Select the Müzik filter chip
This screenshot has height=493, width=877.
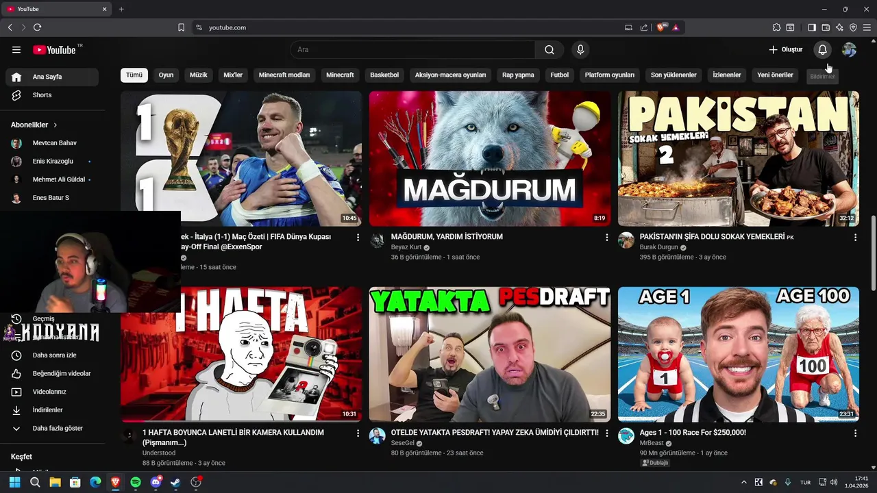(199, 75)
